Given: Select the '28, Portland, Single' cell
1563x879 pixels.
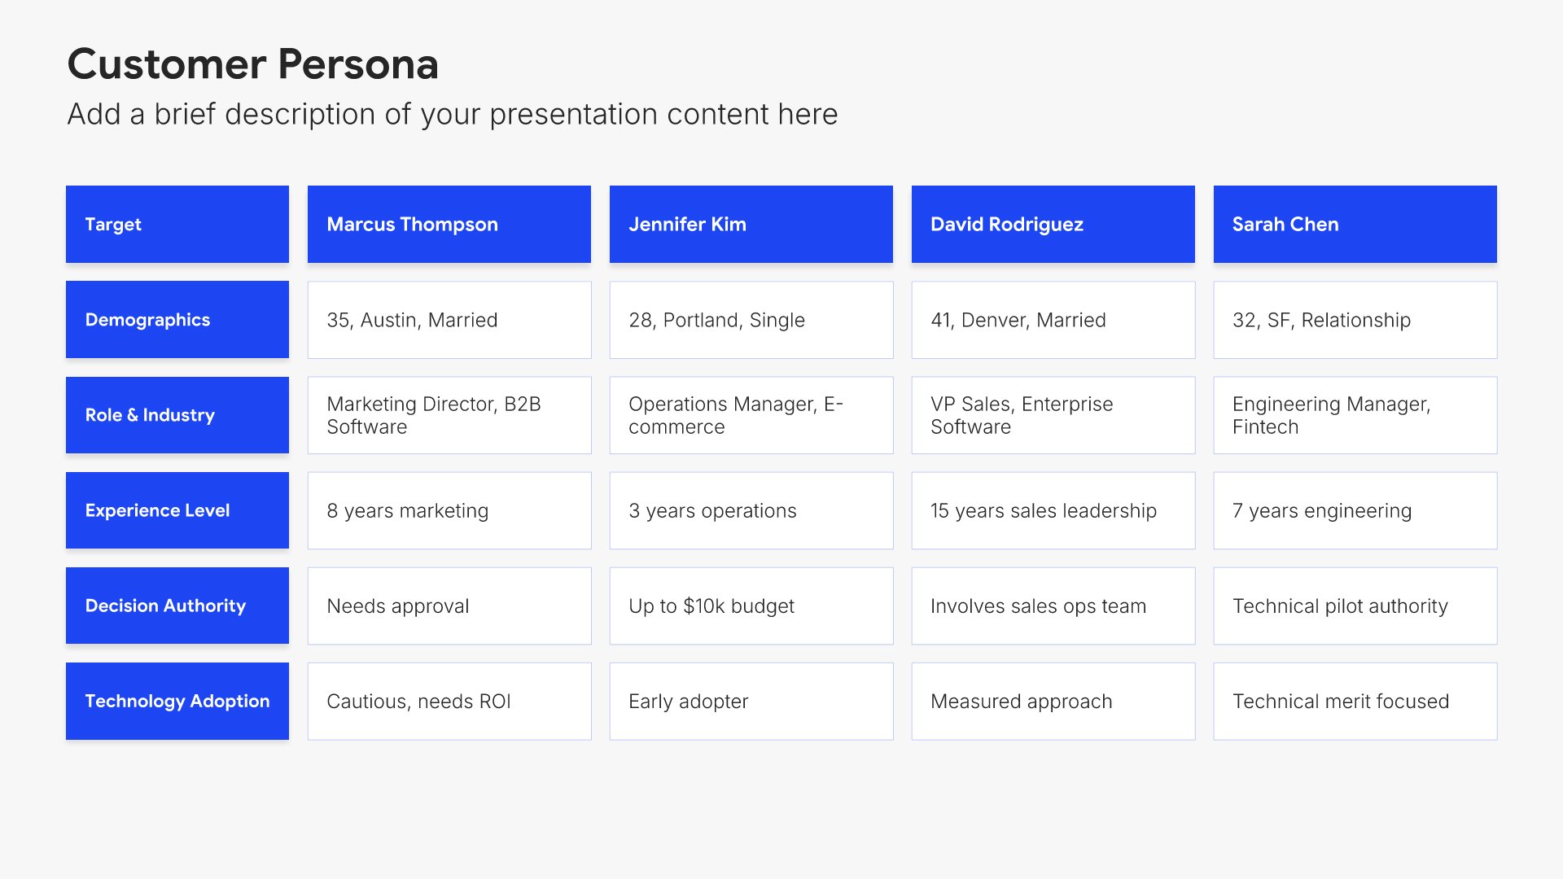Looking at the screenshot, I should tap(751, 320).
